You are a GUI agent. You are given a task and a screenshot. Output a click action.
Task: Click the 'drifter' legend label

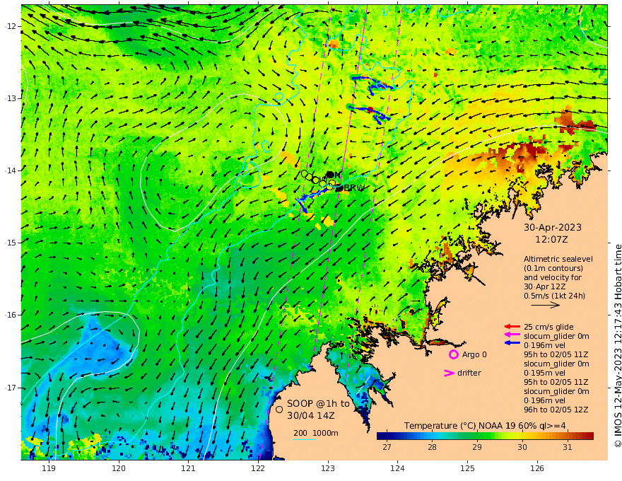(469, 373)
